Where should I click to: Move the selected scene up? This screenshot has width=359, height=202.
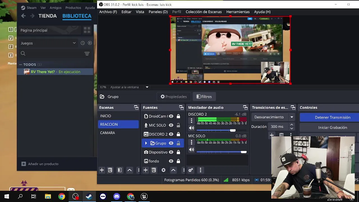click(130, 170)
